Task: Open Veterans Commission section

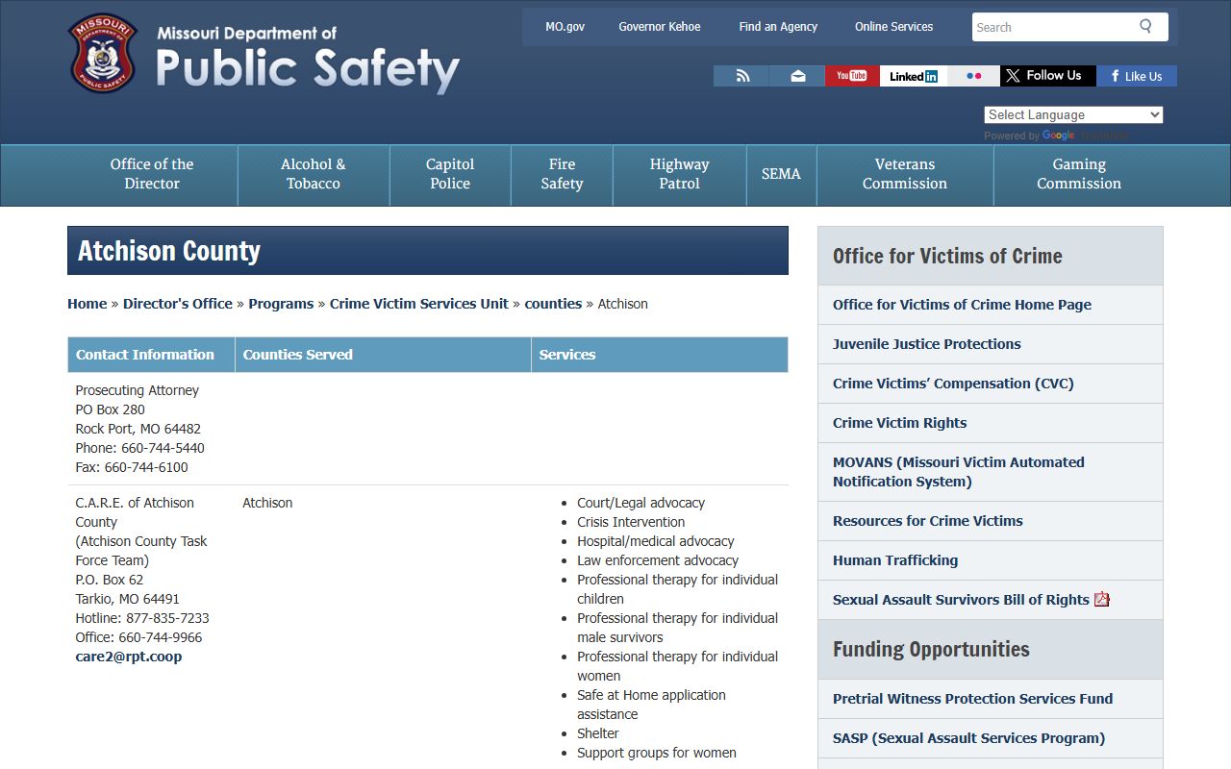Action: coord(905,174)
